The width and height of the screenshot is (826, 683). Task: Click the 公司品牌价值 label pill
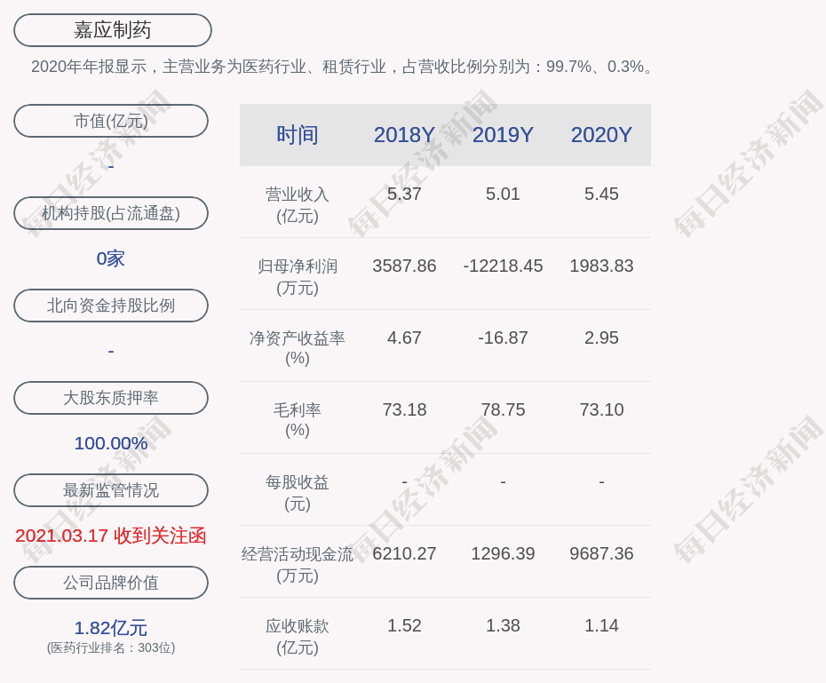pos(111,583)
